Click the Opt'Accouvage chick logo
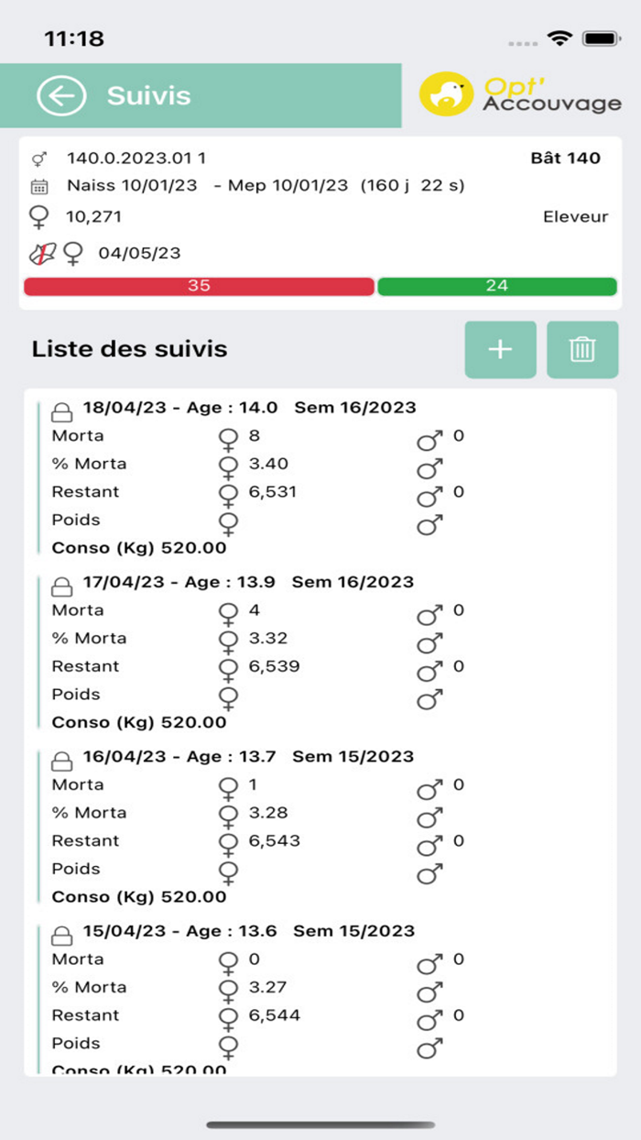Viewport: 641px width, 1140px height. pos(448,94)
